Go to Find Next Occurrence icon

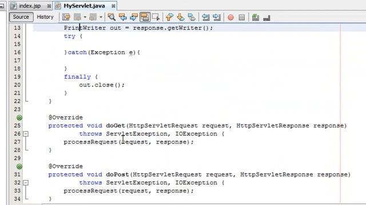pos(134,17)
